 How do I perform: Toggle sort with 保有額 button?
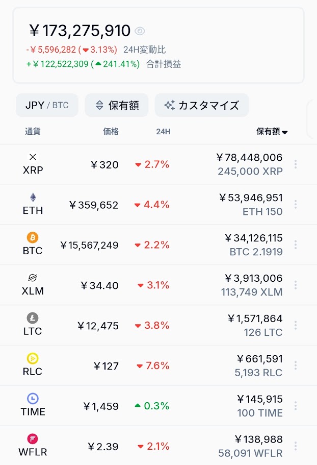coord(117,105)
